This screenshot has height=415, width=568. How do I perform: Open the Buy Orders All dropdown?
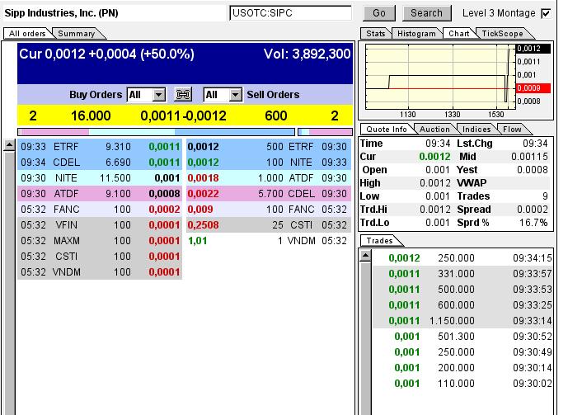click(158, 95)
